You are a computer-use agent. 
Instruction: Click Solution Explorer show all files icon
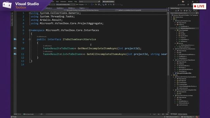[187, 11]
